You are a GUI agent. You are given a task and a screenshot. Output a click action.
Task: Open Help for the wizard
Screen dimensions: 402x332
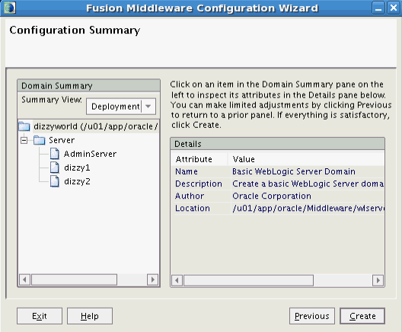click(90, 316)
